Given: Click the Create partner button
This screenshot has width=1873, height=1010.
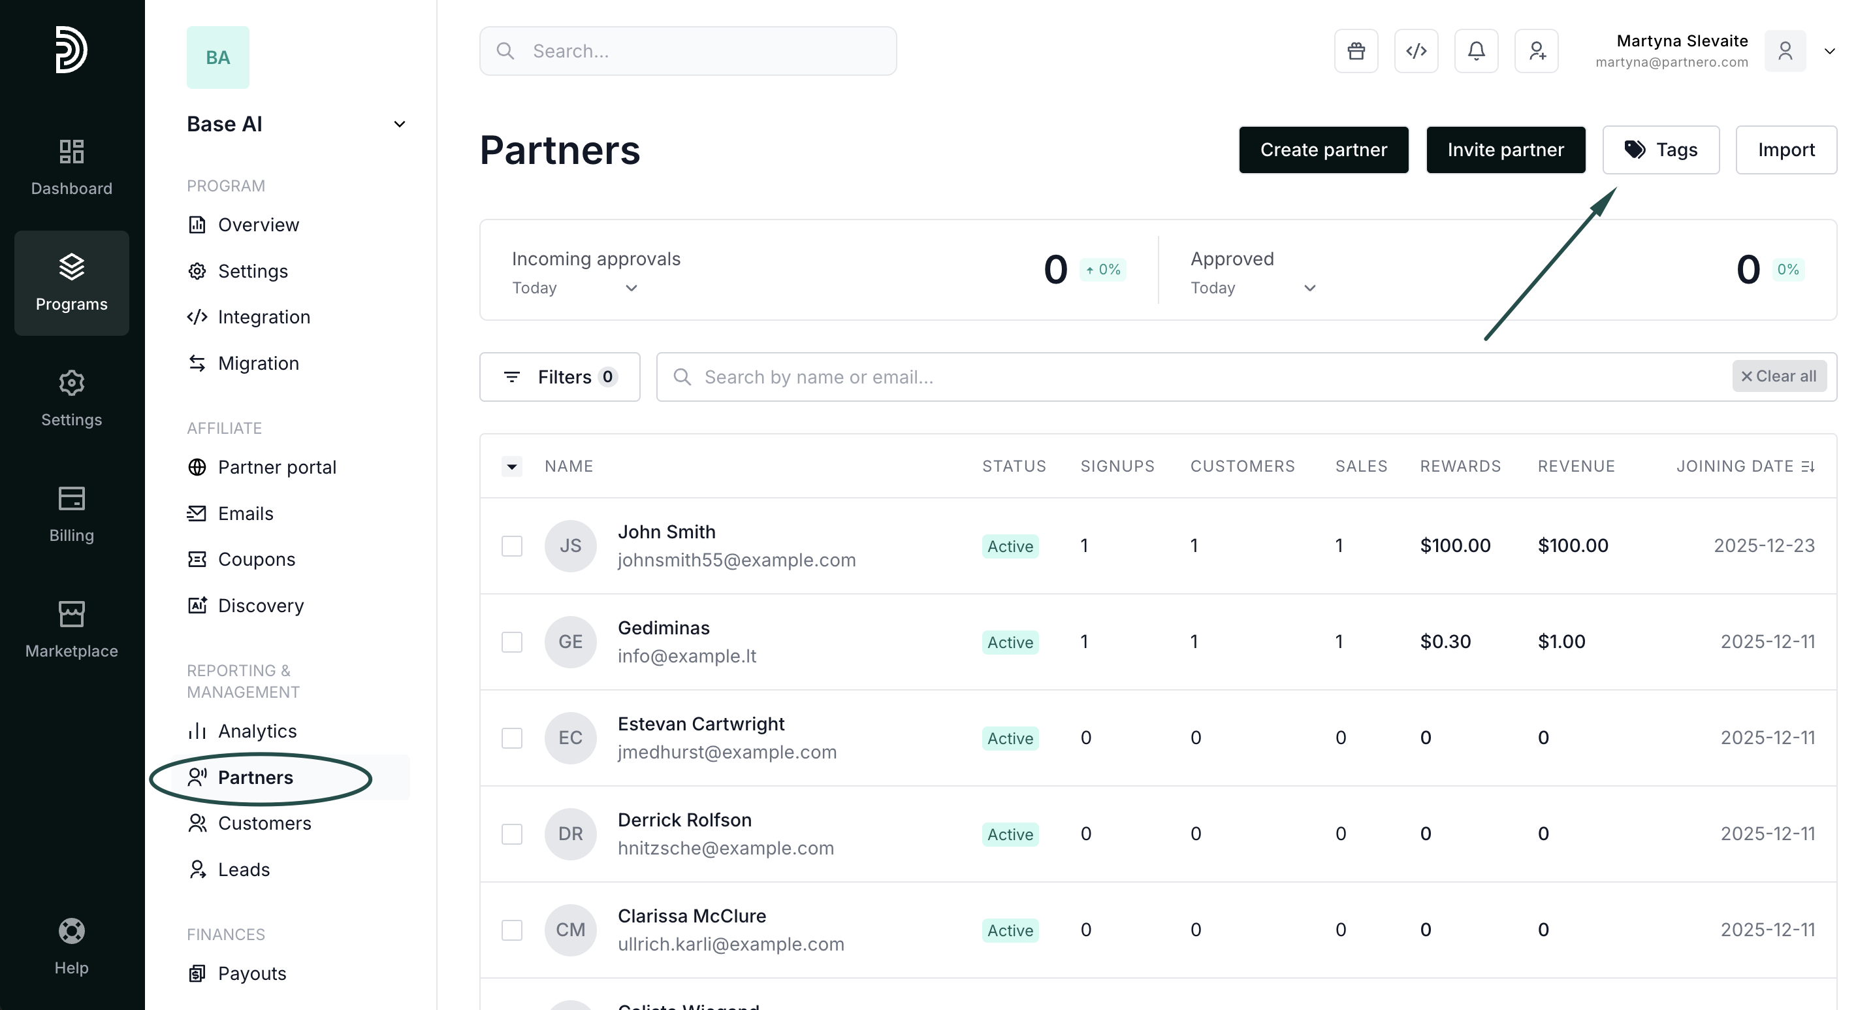Looking at the screenshot, I should pos(1323,150).
